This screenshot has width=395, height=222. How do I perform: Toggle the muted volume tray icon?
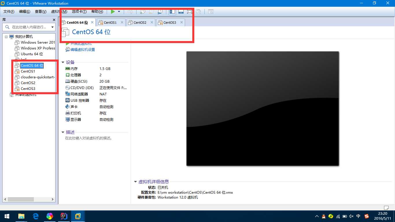tap(351, 216)
